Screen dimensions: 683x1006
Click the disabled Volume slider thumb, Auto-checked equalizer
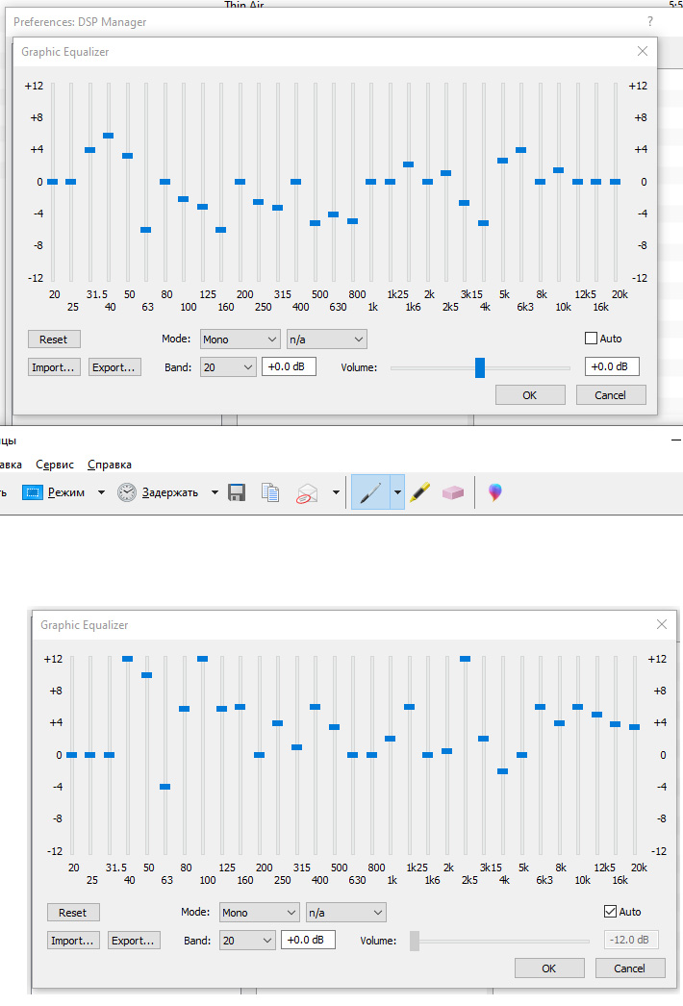(x=415, y=941)
